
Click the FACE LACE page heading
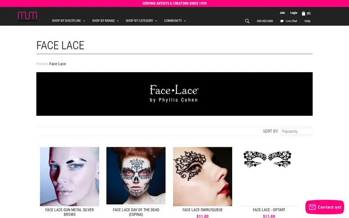click(60, 46)
